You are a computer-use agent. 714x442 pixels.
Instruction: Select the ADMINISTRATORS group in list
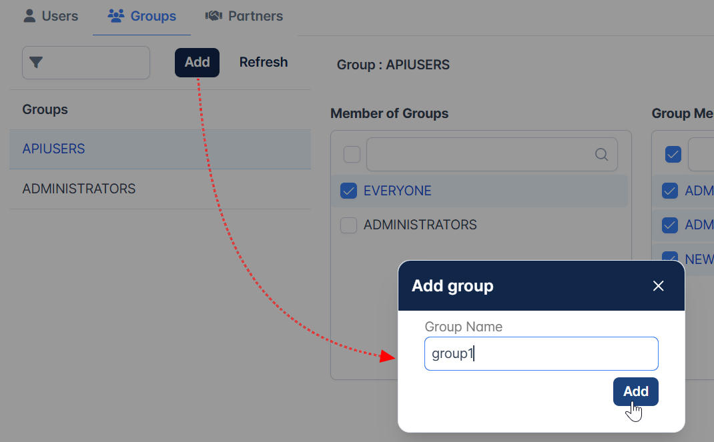click(160, 189)
